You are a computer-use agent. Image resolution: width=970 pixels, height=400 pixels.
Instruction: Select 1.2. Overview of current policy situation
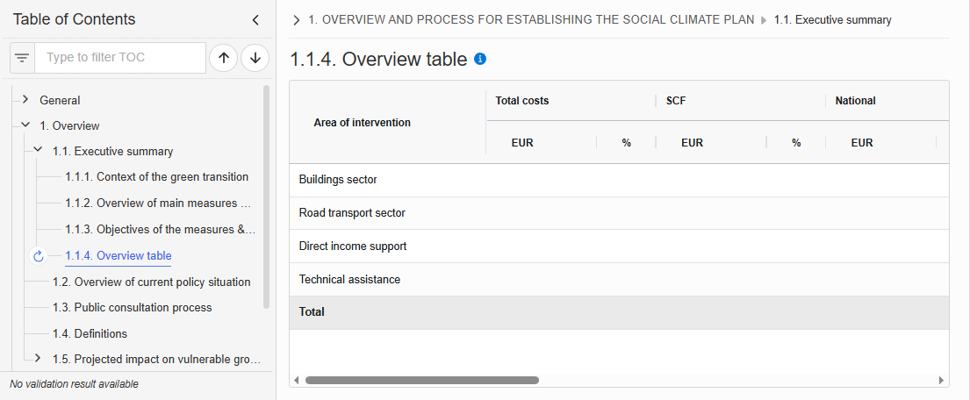(x=151, y=282)
